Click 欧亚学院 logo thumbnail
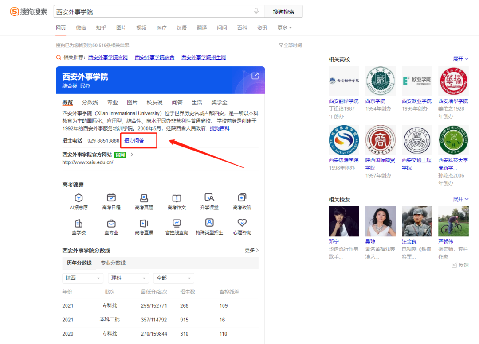The height and width of the screenshot is (344, 479). tap(417, 81)
